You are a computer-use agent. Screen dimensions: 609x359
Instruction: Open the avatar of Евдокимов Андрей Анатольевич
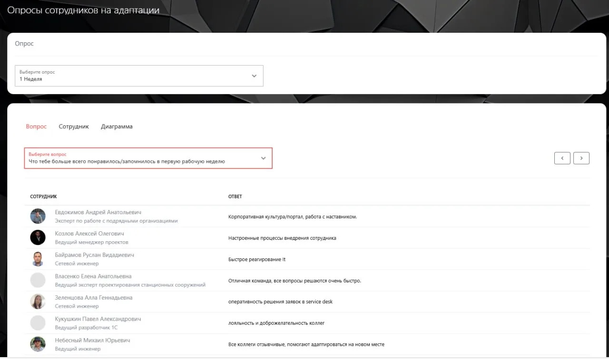coord(38,216)
